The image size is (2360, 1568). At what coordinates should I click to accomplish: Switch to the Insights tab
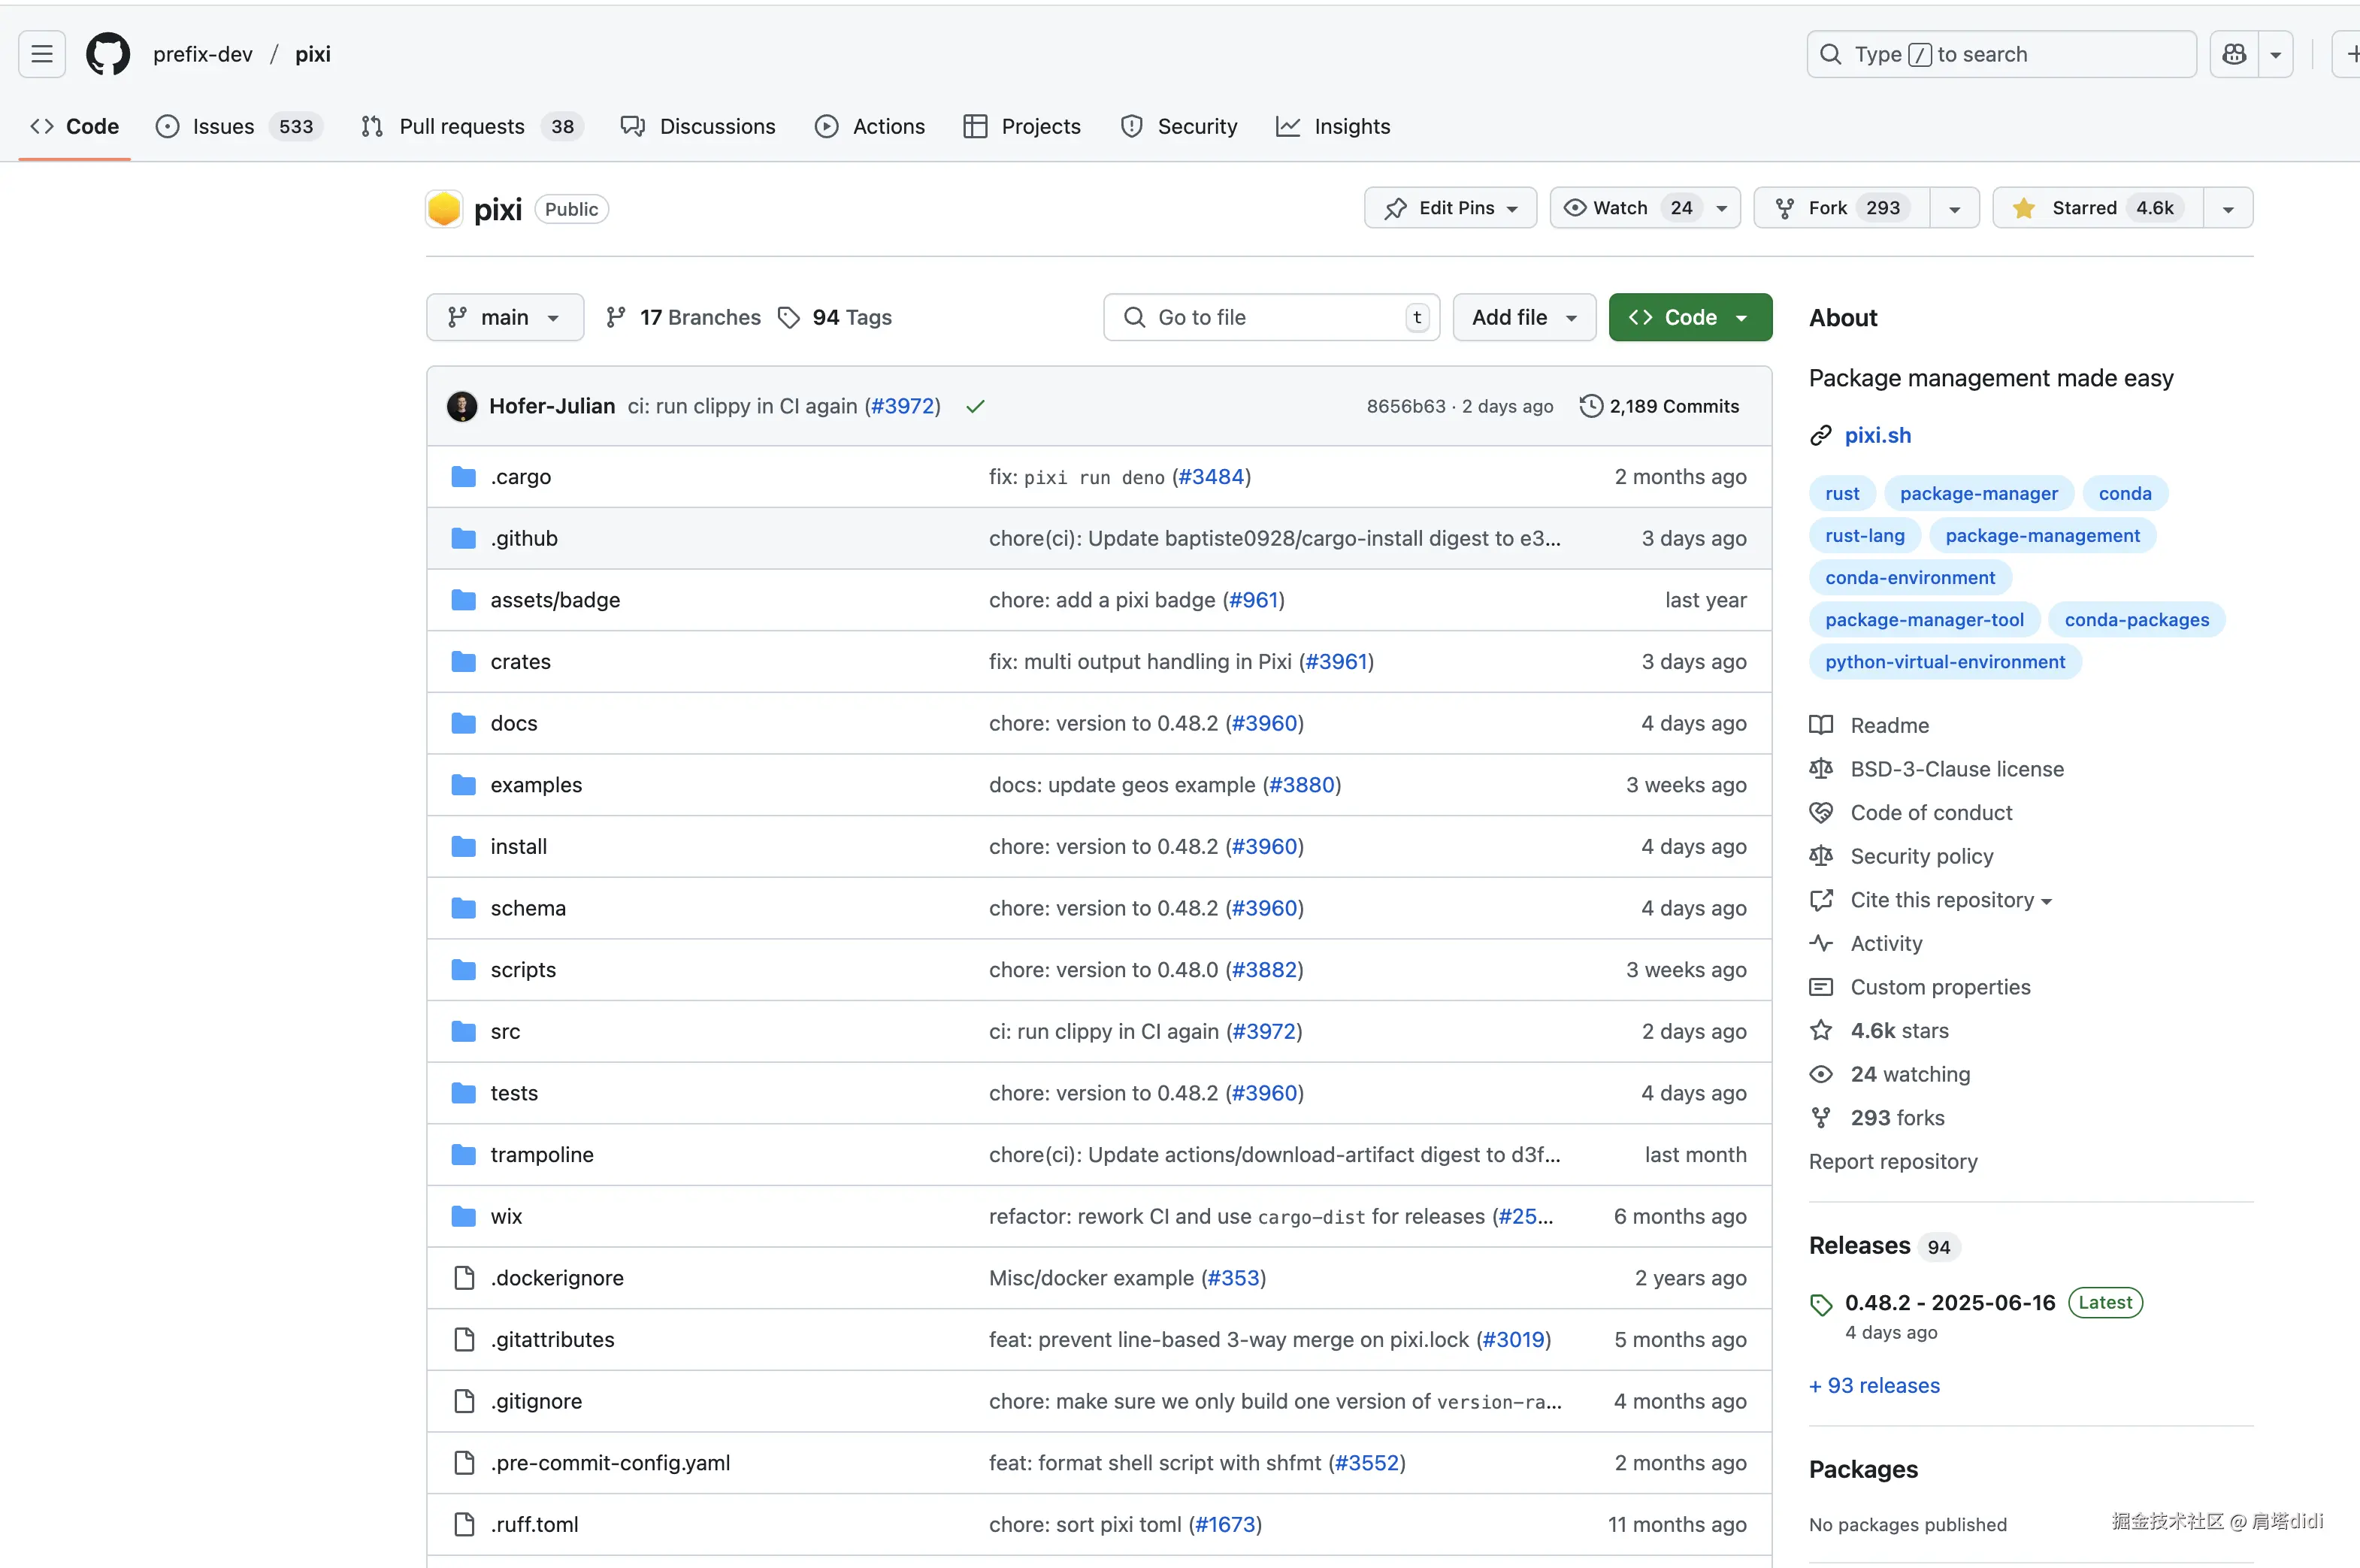point(1333,126)
